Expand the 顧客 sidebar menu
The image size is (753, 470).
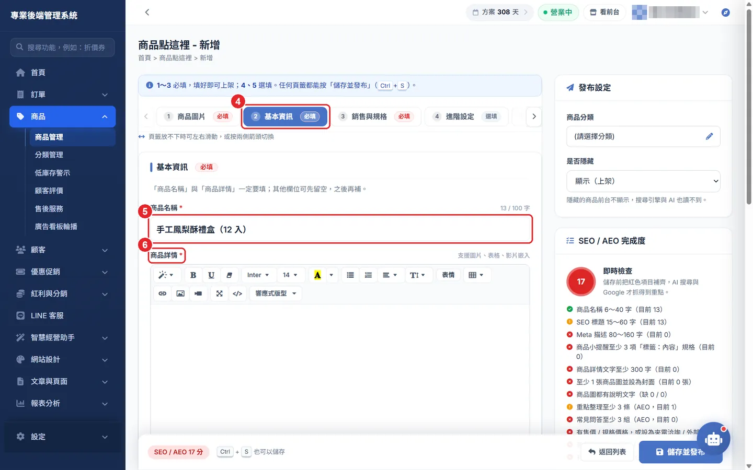coord(62,250)
